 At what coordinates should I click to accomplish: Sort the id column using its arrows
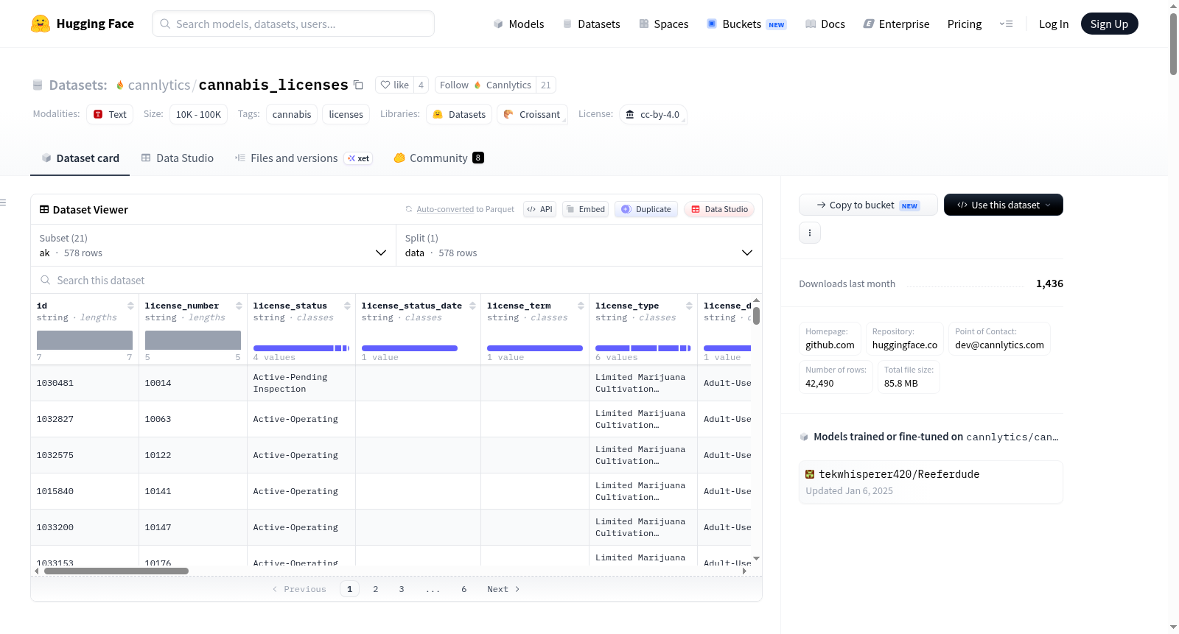tap(130, 306)
